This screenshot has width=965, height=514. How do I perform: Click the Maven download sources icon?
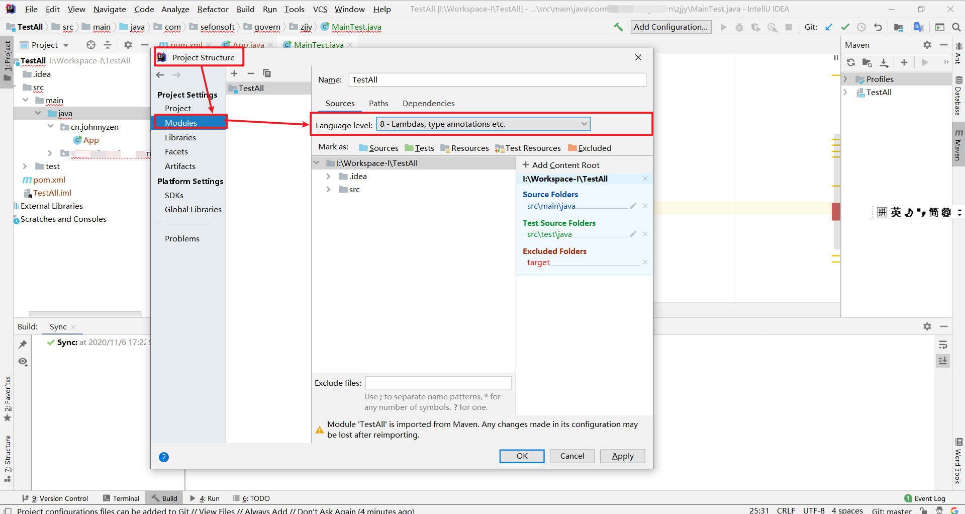pos(884,62)
